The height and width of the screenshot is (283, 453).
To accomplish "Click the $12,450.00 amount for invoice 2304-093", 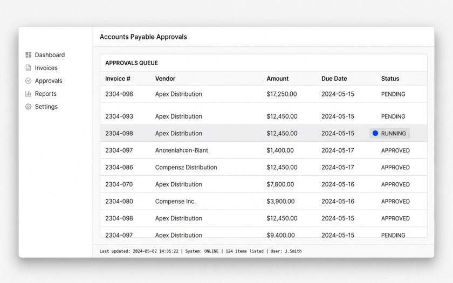I will pyautogui.click(x=282, y=116).
